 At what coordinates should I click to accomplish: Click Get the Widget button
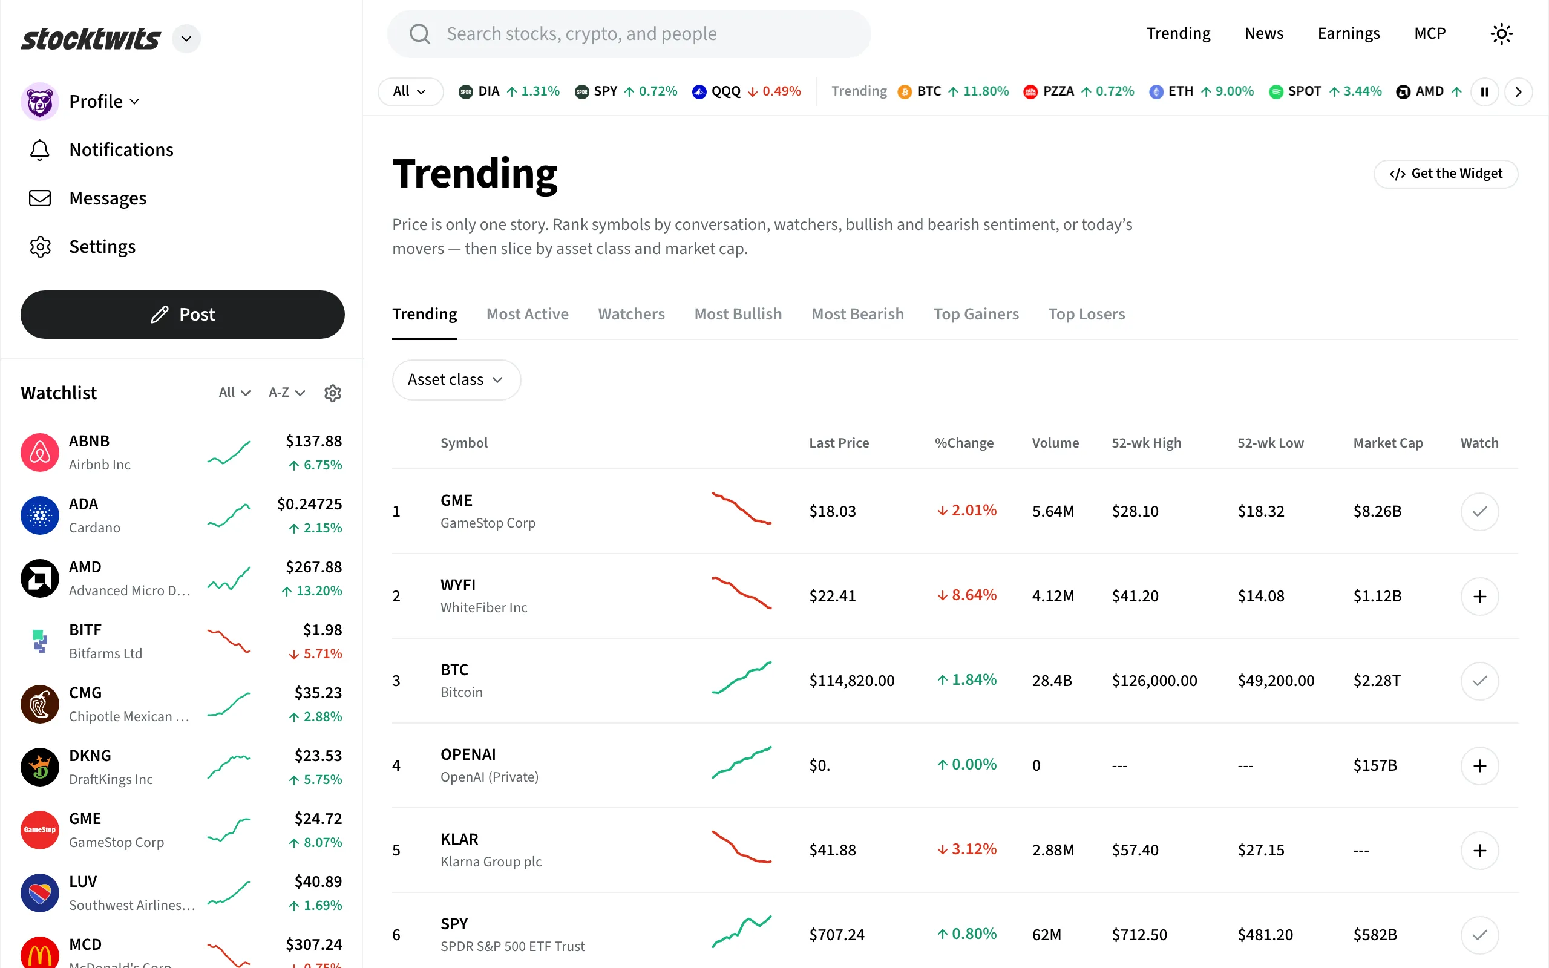(1446, 174)
